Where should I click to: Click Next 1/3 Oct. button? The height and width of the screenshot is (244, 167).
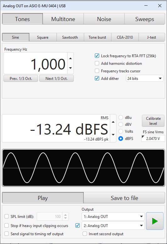click(57, 78)
